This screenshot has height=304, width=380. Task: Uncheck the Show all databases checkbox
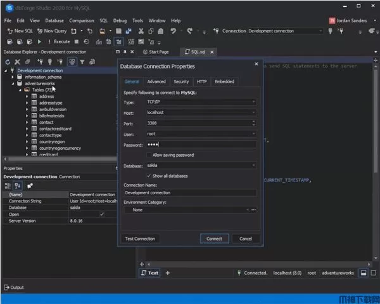click(149, 175)
